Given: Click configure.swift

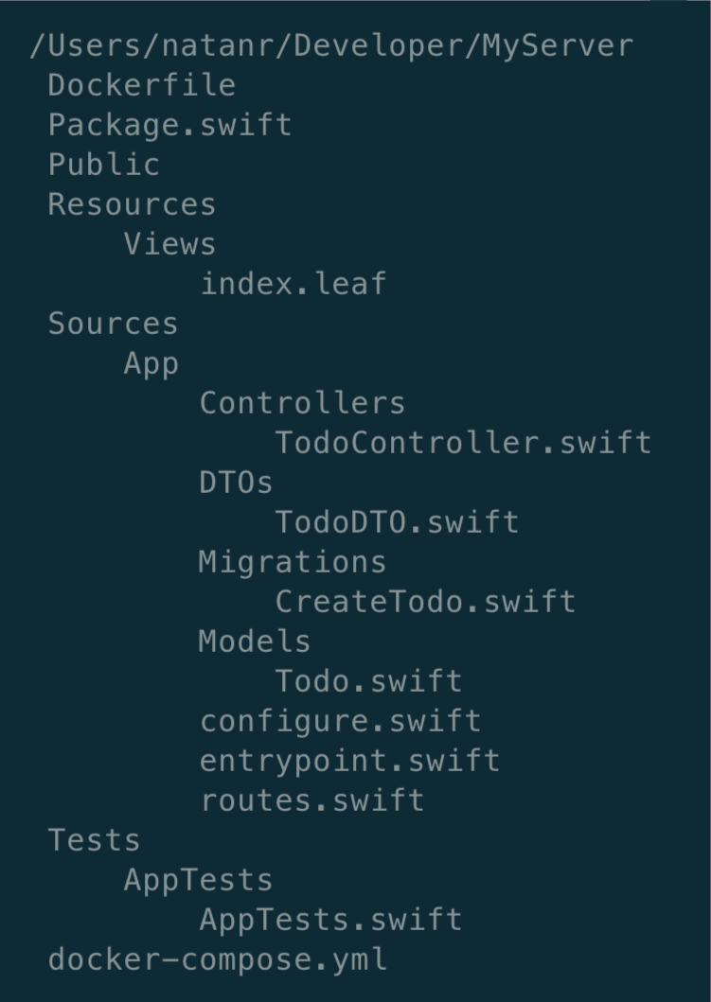Looking at the screenshot, I should [340, 721].
